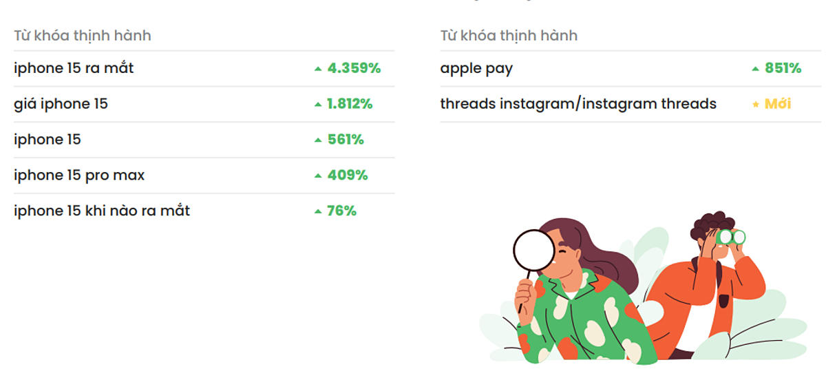Click the yellow star next to Mới
The width and height of the screenshot is (826, 371).
[x=756, y=105]
